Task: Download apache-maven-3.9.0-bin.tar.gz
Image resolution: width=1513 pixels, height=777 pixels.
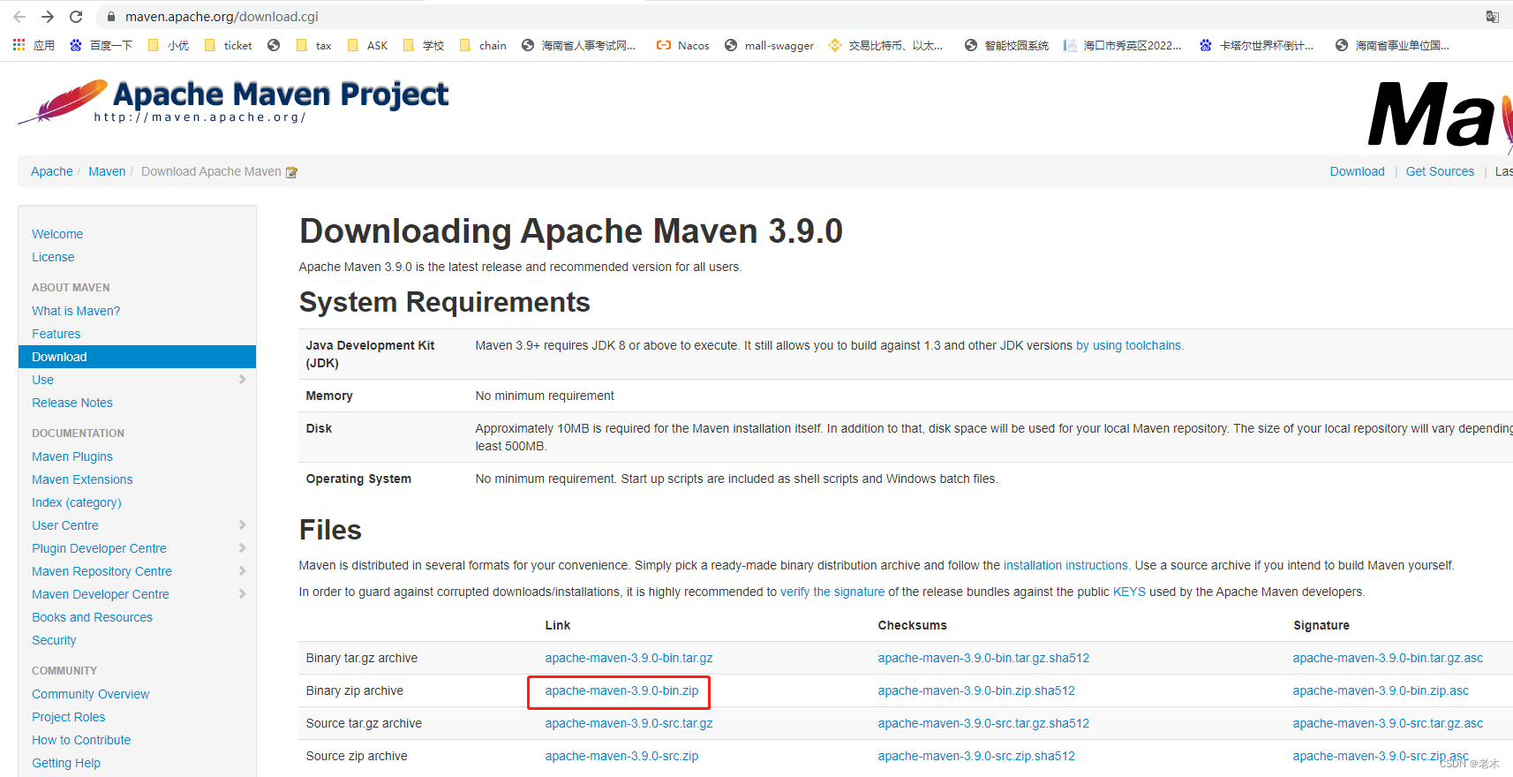Action: (629, 658)
